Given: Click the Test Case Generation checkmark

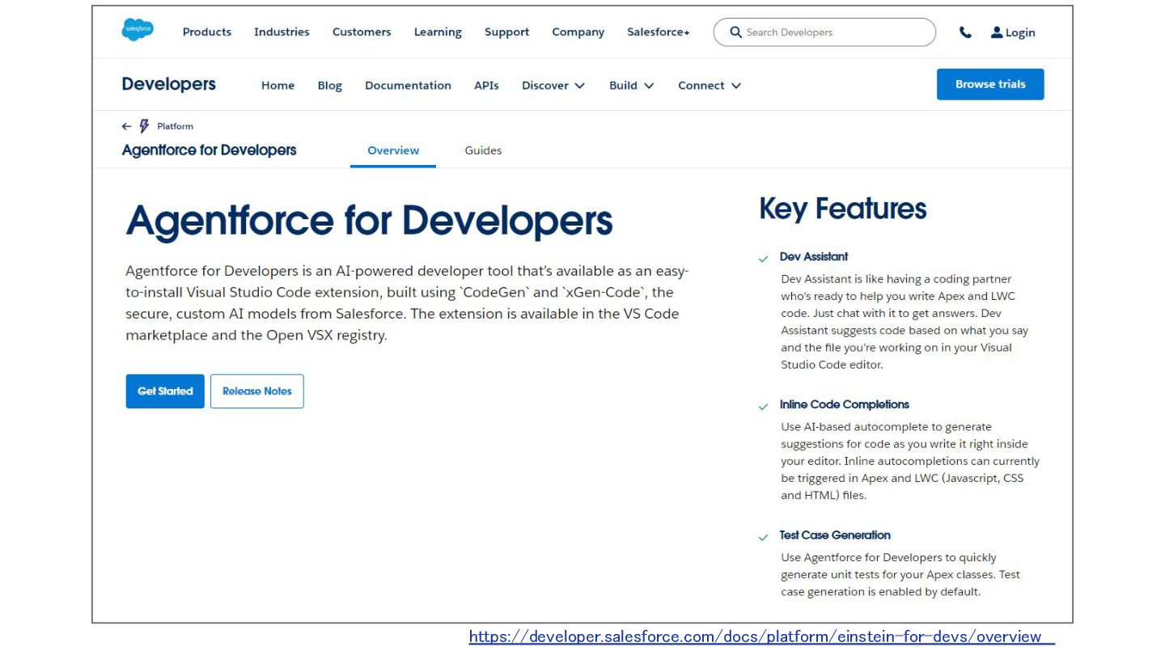Looking at the screenshot, I should coord(763,537).
